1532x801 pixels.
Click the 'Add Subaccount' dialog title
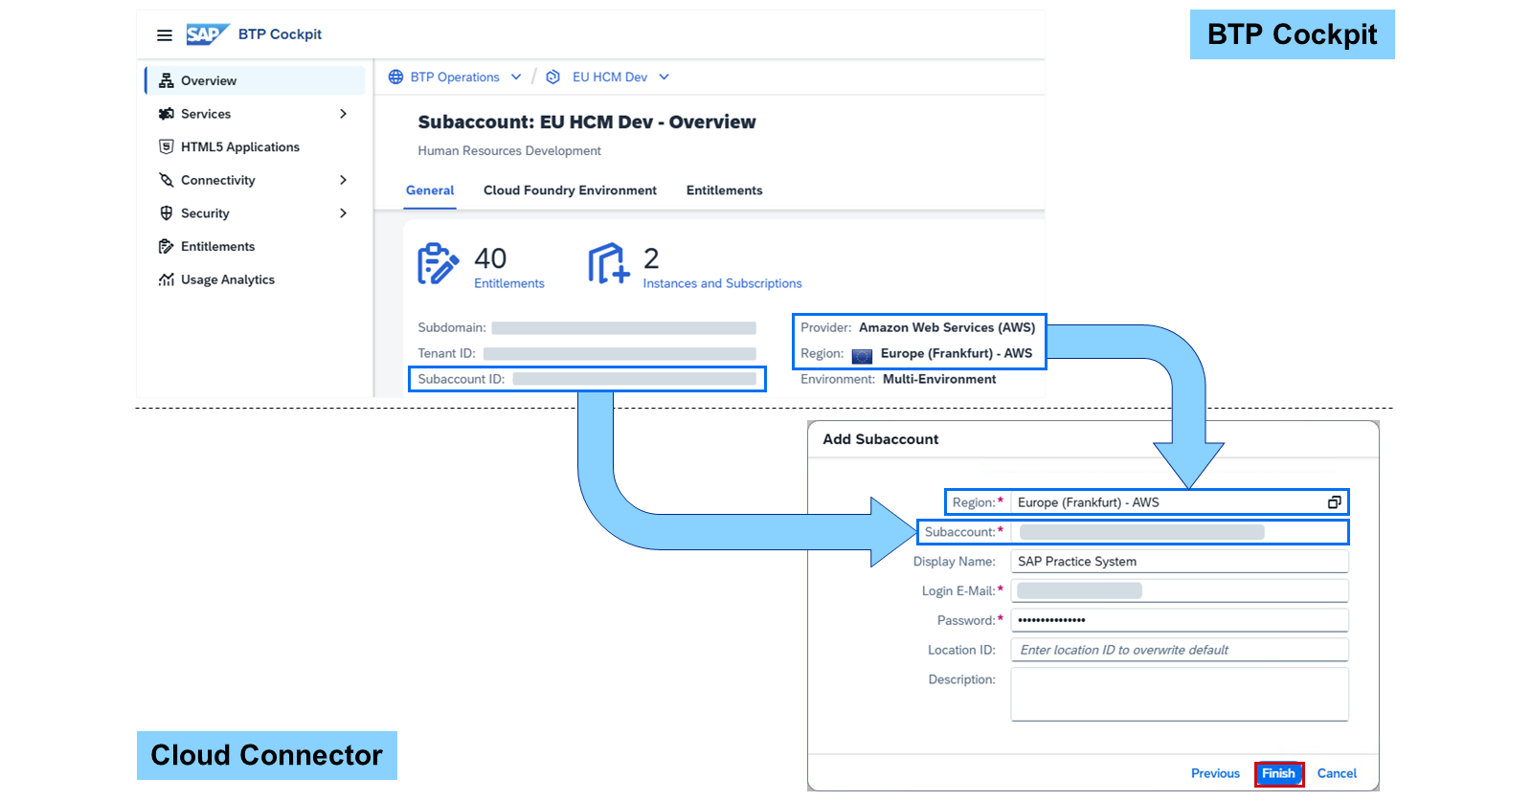881,439
